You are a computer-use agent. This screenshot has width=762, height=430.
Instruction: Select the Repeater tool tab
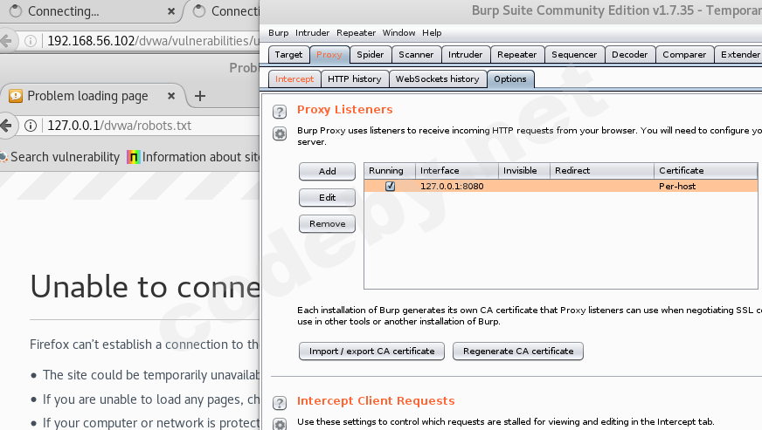point(516,54)
